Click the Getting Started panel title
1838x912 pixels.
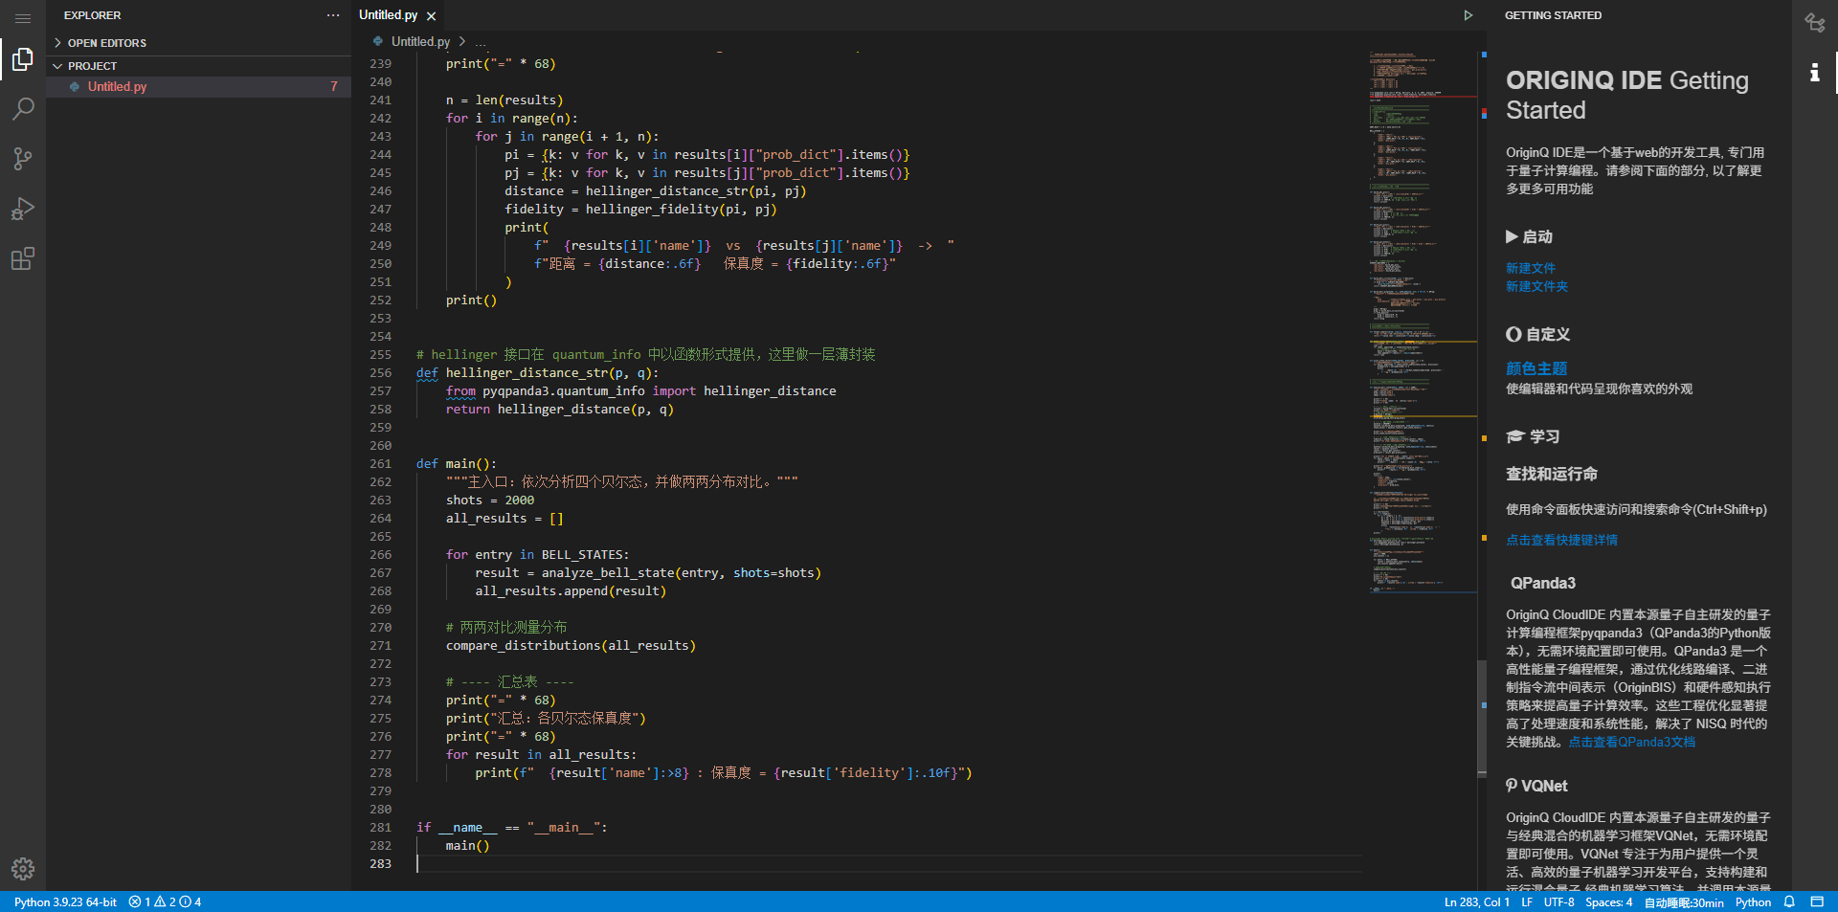tap(1553, 15)
